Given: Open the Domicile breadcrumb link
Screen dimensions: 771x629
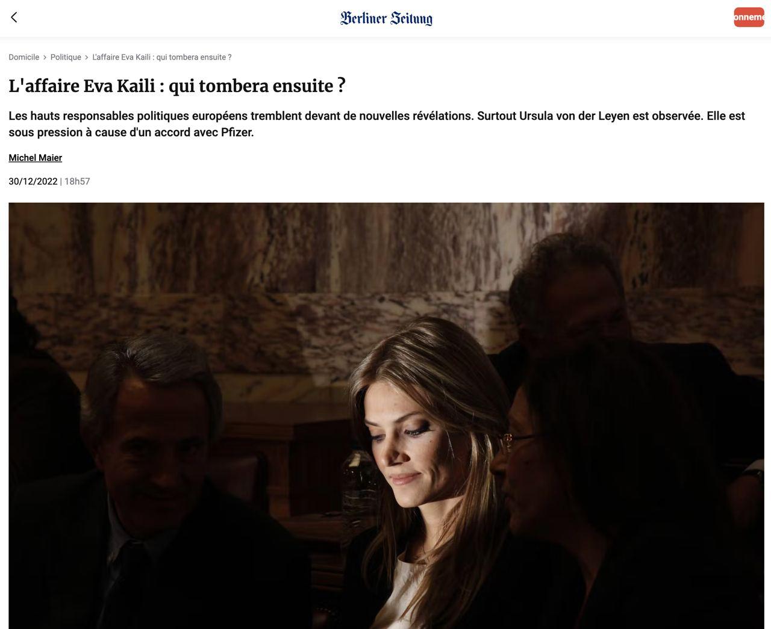Looking at the screenshot, I should [x=24, y=57].
